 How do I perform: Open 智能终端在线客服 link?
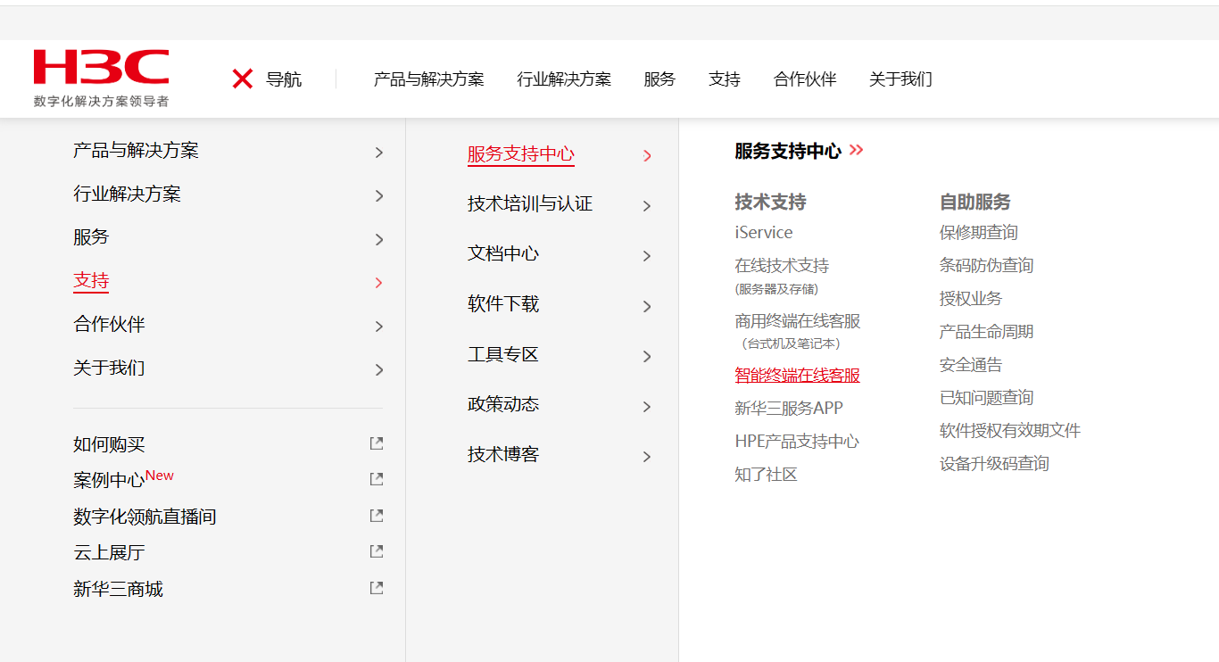[797, 376]
